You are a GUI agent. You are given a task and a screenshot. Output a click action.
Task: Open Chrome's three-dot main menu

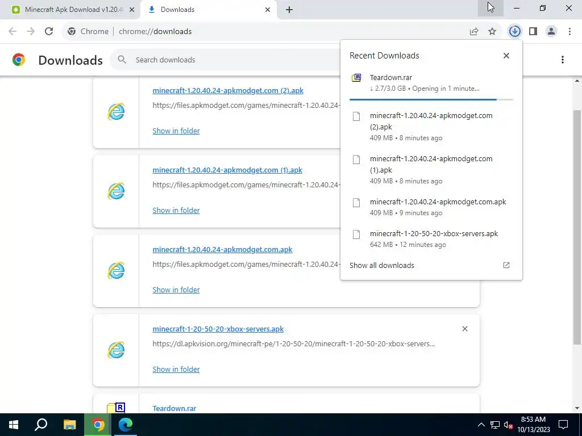(x=569, y=32)
